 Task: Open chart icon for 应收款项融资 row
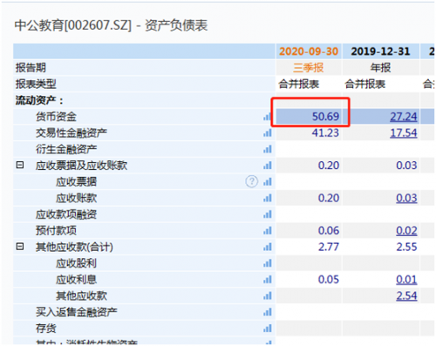268,214
